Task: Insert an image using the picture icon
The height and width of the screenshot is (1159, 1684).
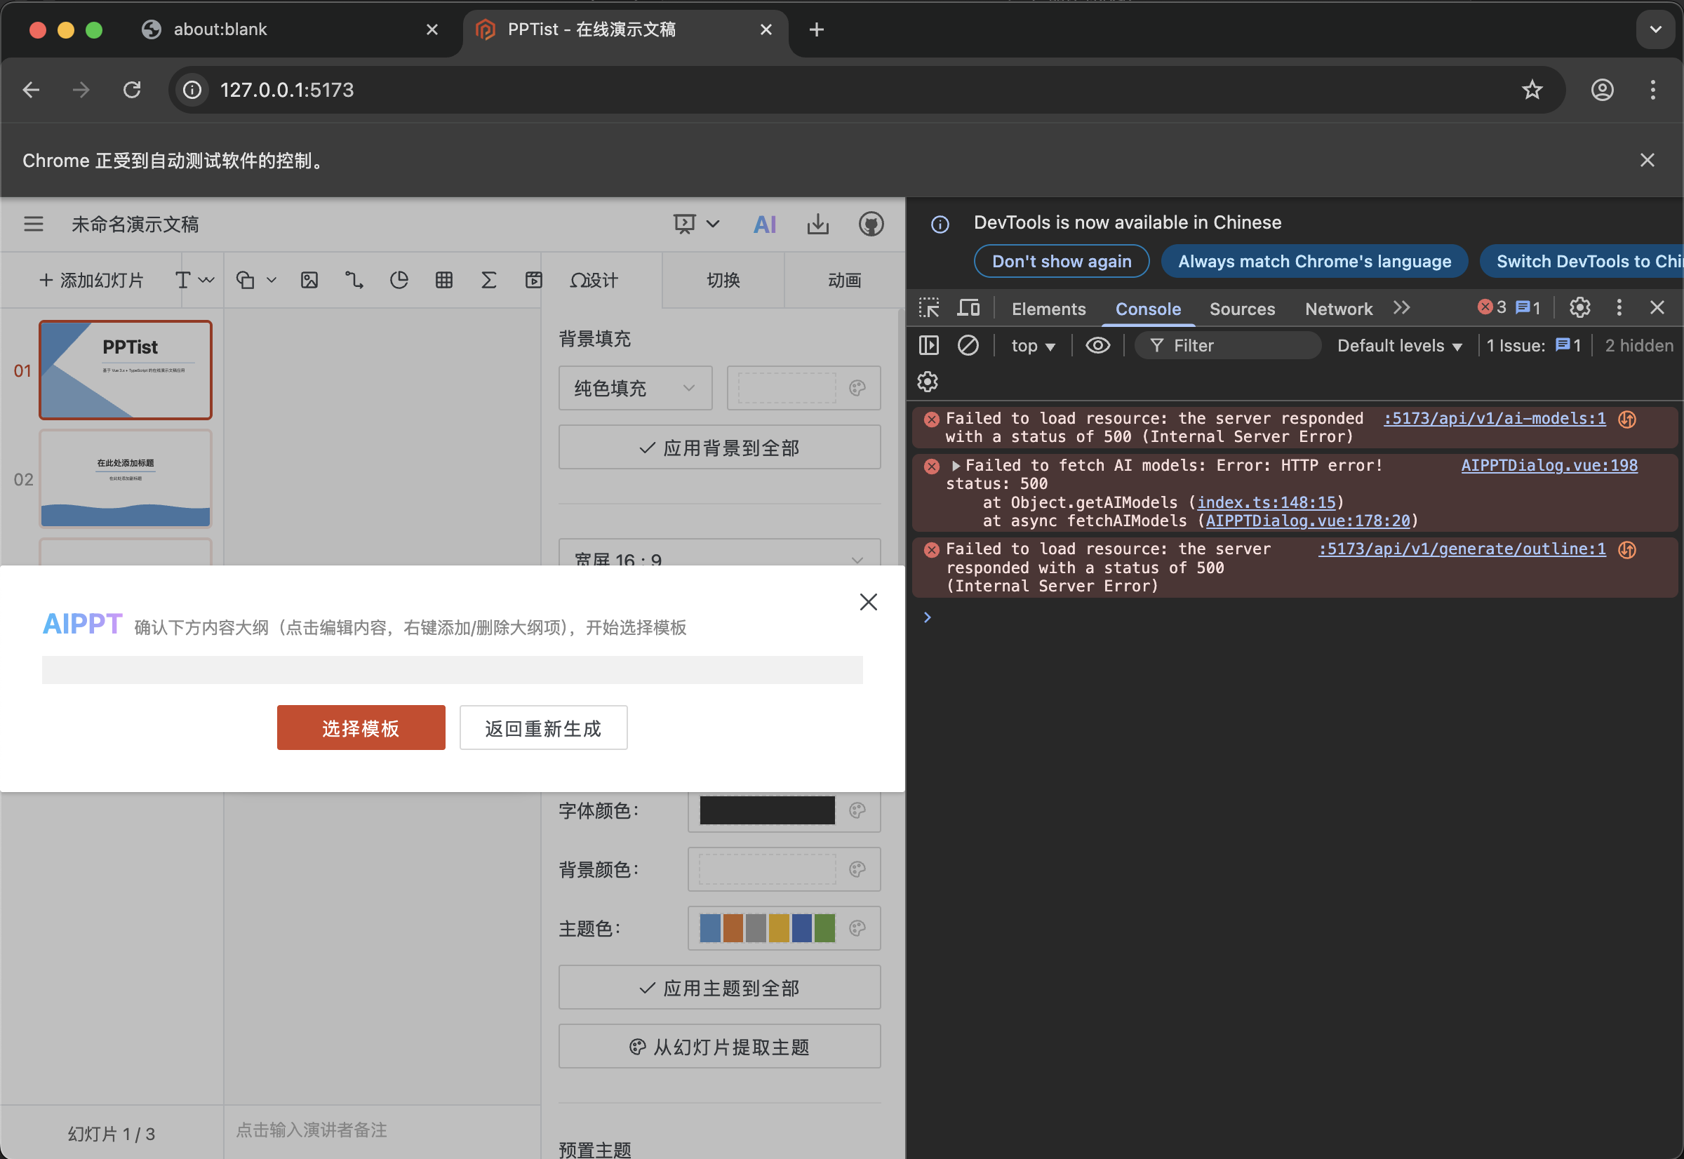Action: [x=309, y=281]
